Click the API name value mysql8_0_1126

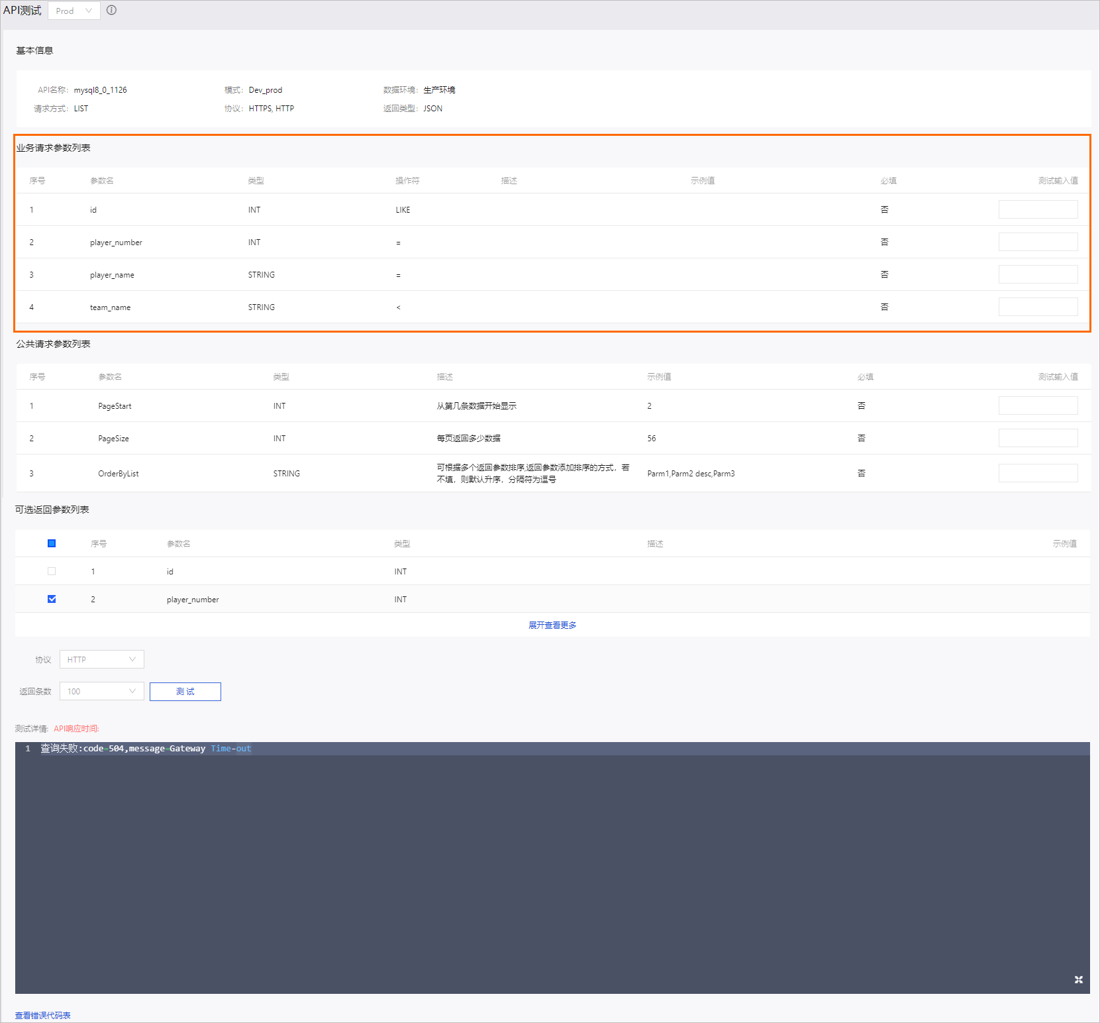pyautogui.click(x=100, y=90)
